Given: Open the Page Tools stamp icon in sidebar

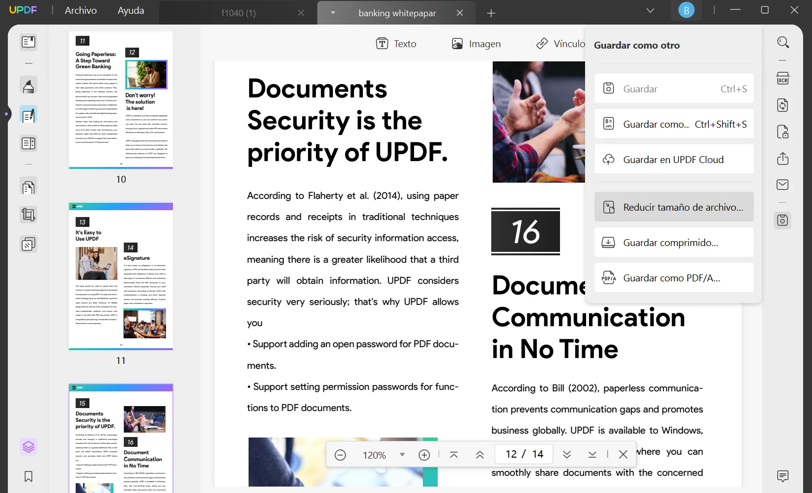Looking at the screenshot, I should click(28, 244).
